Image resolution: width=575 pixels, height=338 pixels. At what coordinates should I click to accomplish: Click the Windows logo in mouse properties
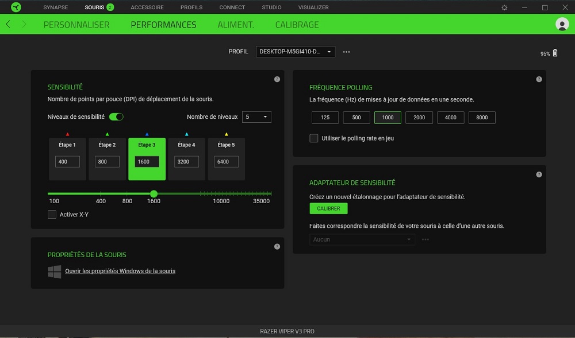(x=55, y=271)
